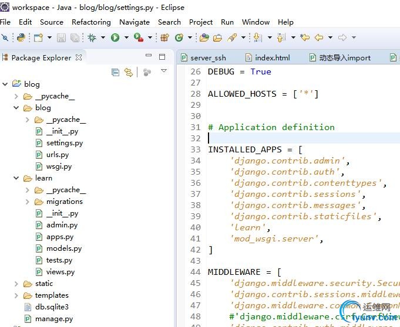Collapse the learn folder in tree
The width and height of the screenshot is (400, 327).
pyautogui.click(x=16, y=178)
